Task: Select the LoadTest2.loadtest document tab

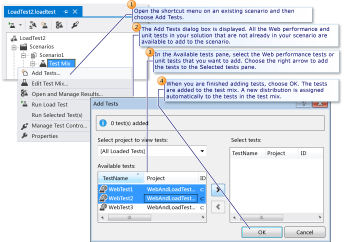Action: click(43, 11)
